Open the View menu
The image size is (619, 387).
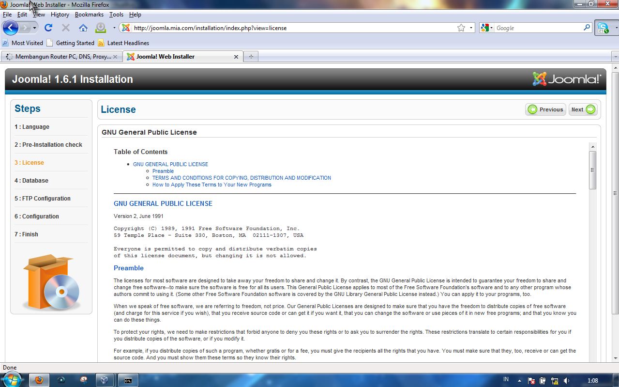[x=39, y=15]
